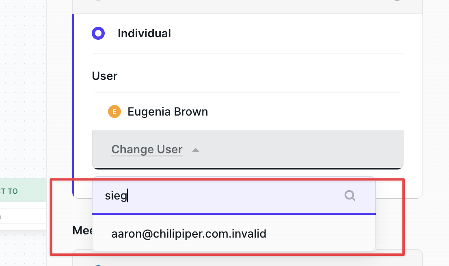Viewport: 449px width, 266px height.
Task: Click the User section heading
Action: click(105, 76)
